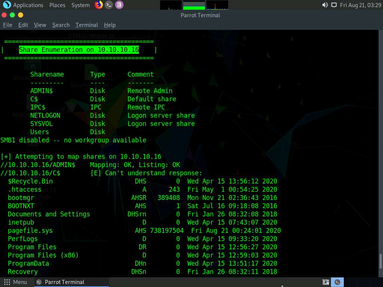Image resolution: width=383 pixels, height=287 pixels.
Task: Maximize the window using green button
Action: tap(12, 15)
